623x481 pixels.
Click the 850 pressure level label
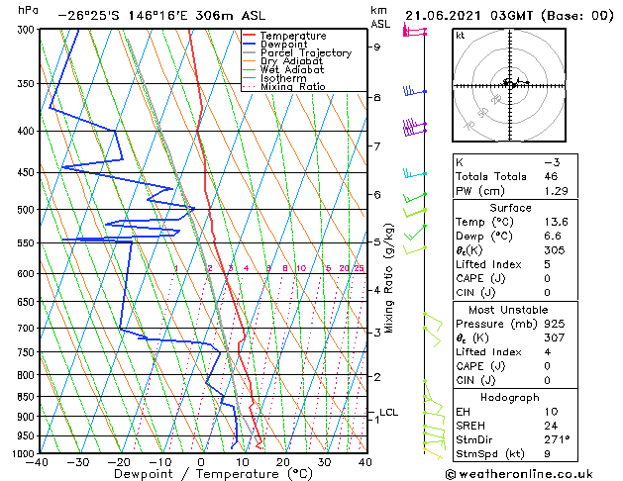27,397
